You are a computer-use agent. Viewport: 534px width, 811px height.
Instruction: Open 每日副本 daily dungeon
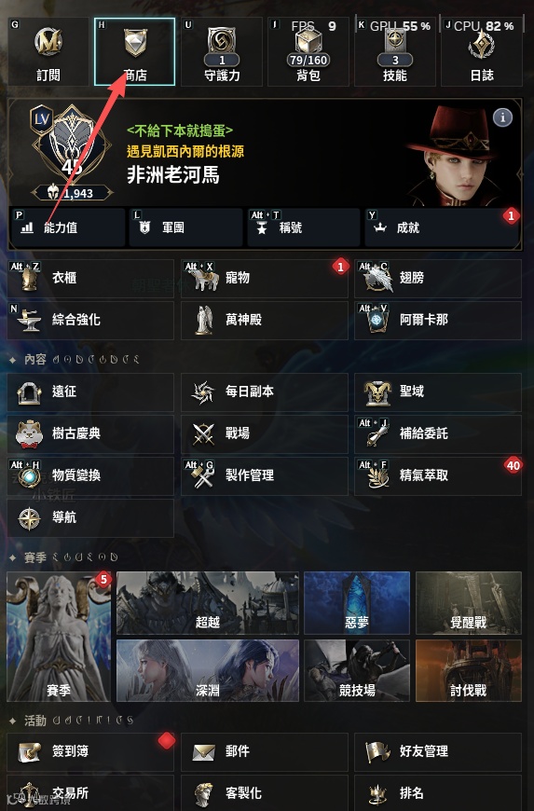click(264, 392)
